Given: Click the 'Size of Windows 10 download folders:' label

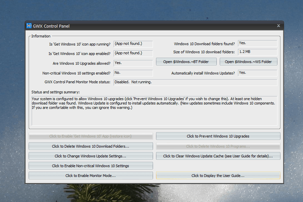Looking at the screenshot, I should coord(204,52).
